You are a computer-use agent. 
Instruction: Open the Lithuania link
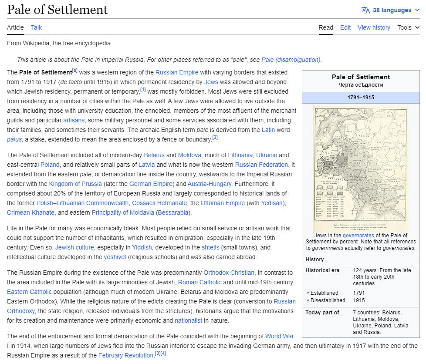(240, 155)
